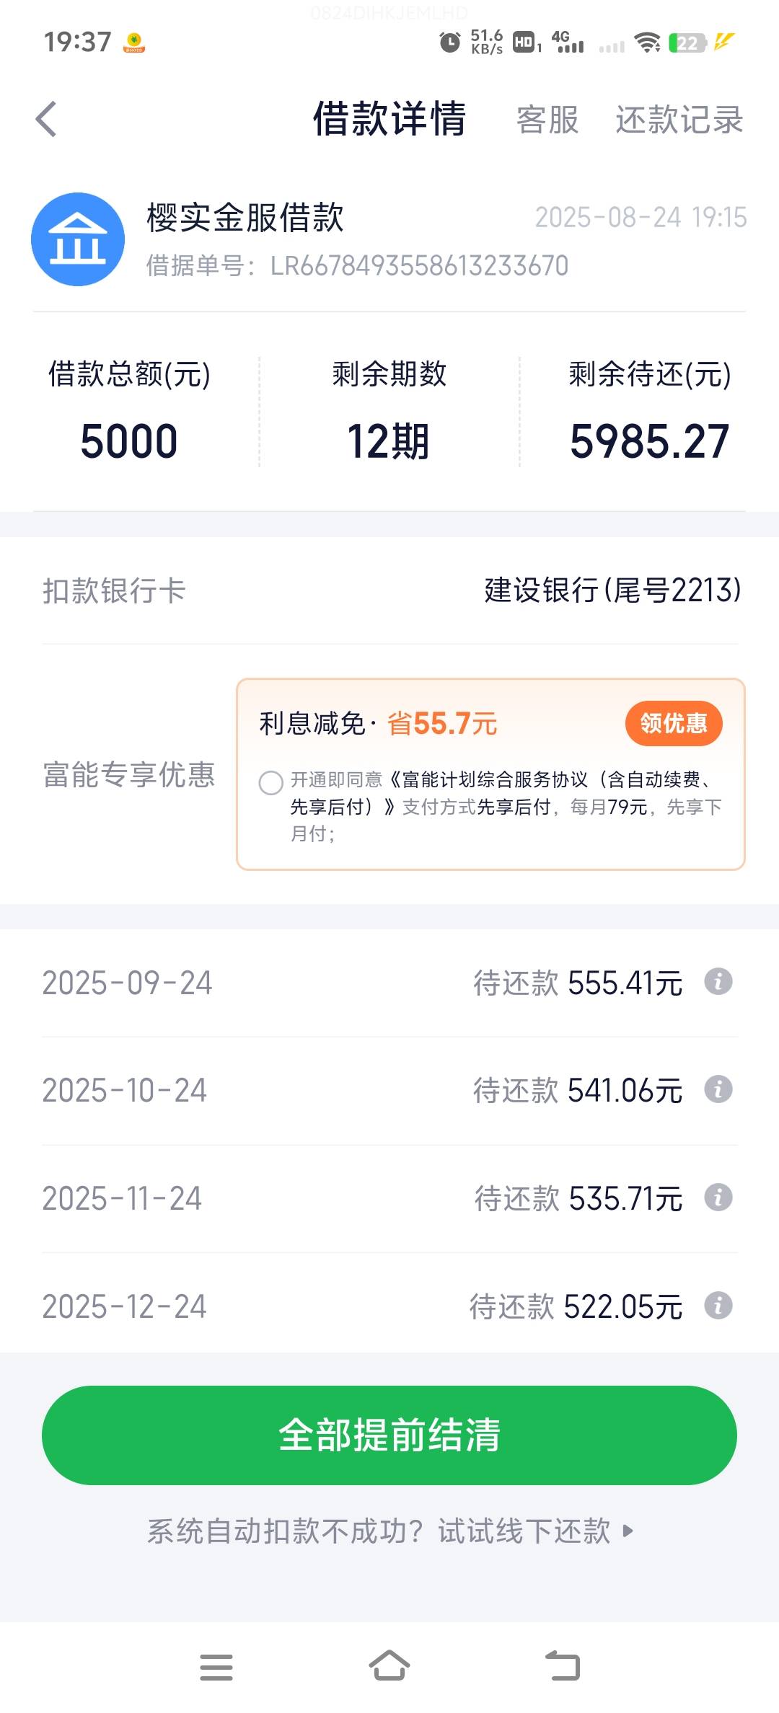Open info icon for 522.05元 repayment
779x1713 pixels.
(x=718, y=1306)
